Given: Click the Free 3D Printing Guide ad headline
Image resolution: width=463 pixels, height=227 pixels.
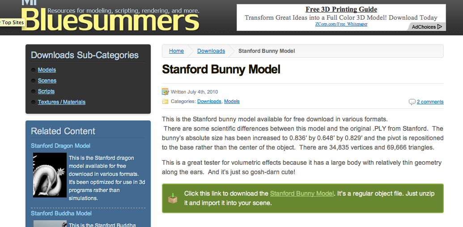Looking at the screenshot, I should (341, 9).
